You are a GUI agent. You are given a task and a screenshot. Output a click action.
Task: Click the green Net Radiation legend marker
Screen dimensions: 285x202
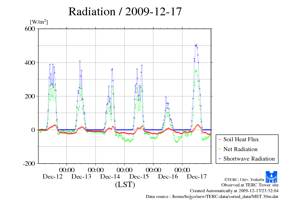(220, 149)
